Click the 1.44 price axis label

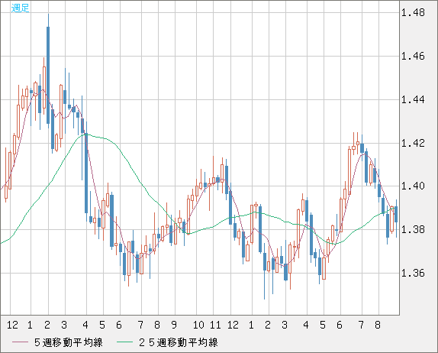pyautogui.click(x=413, y=100)
